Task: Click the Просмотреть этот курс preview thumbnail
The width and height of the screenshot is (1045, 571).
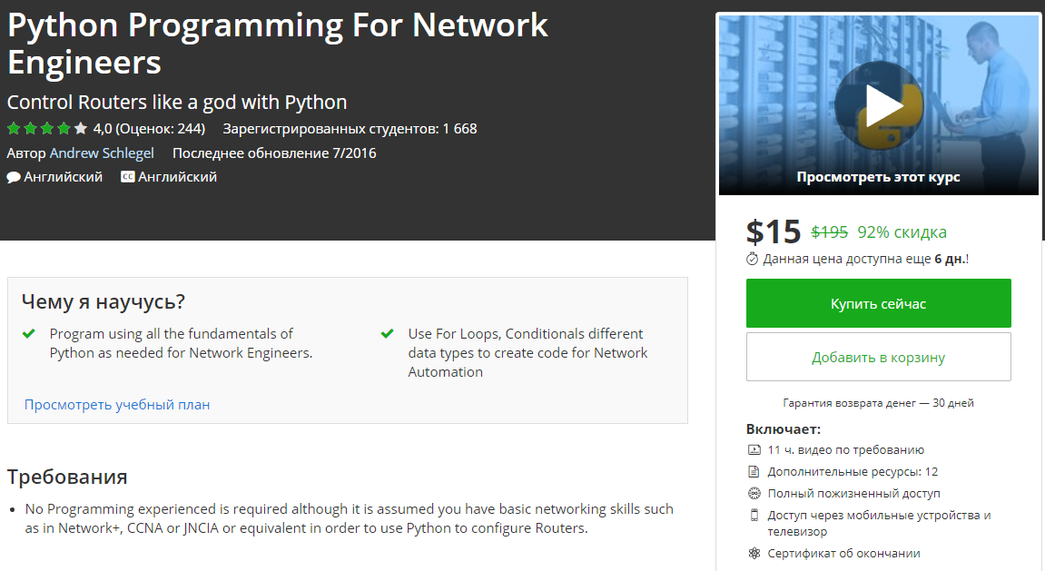Action: (x=878, y=177)
